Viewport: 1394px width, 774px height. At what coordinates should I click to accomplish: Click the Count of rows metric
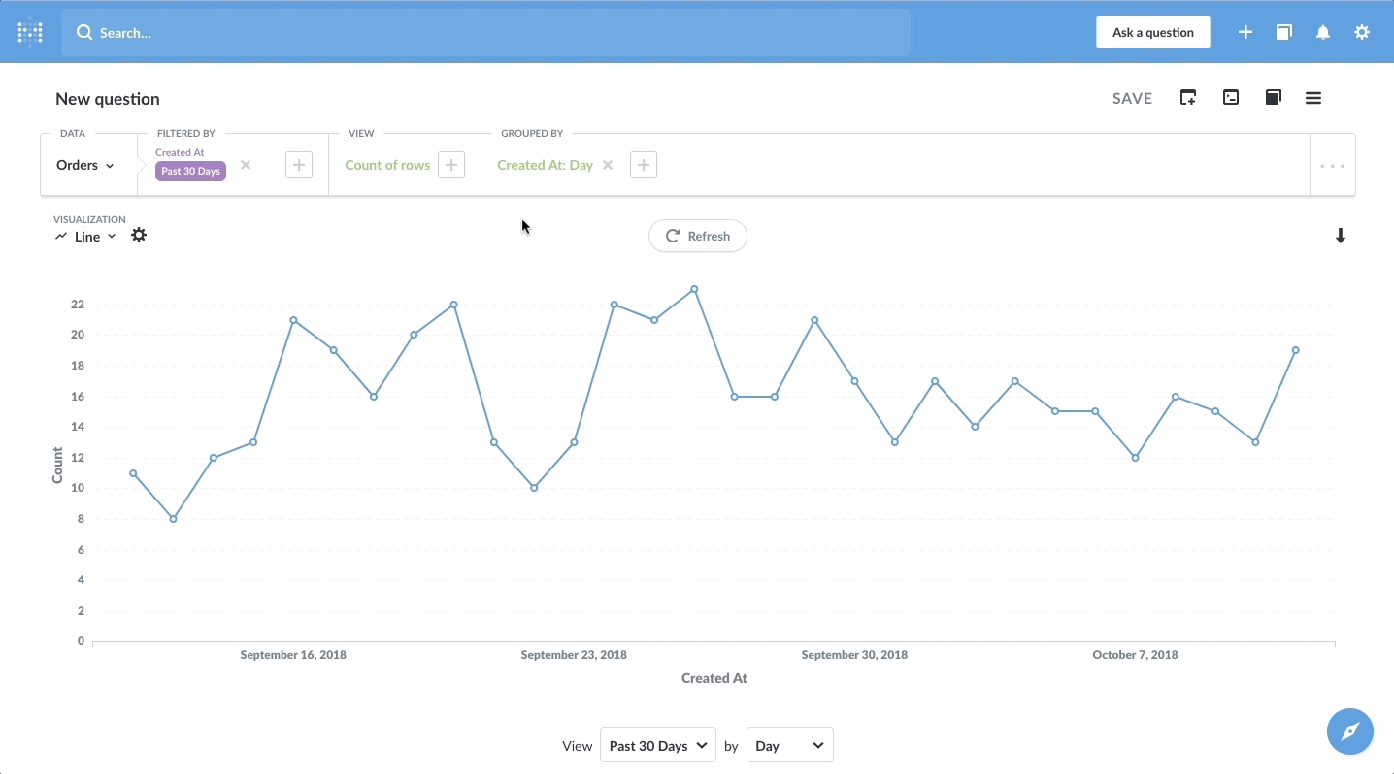click(x=387, y=165)
